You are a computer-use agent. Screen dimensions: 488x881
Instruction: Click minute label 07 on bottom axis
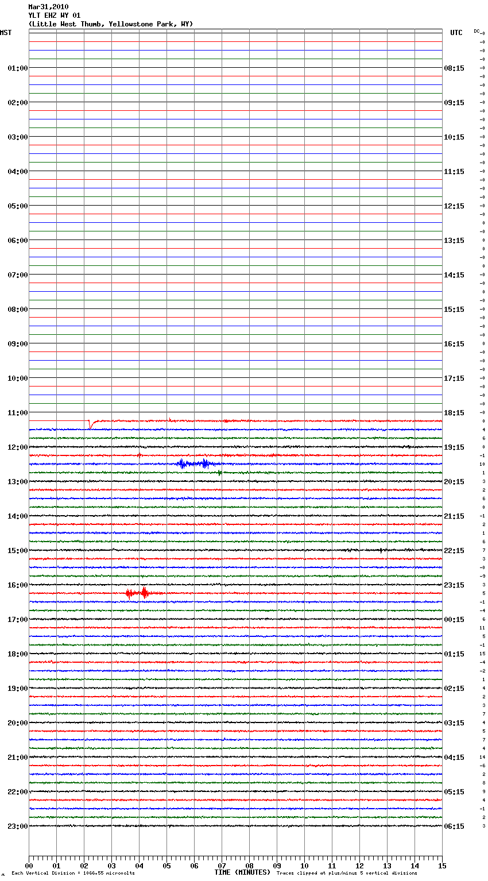(x=222, y=866)
